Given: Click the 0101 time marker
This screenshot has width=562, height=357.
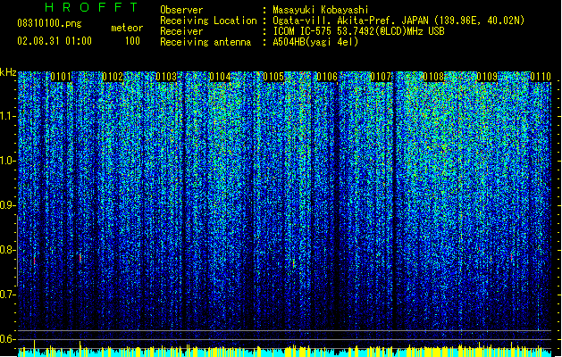Looking at the screenshot, I should [61, 77].
